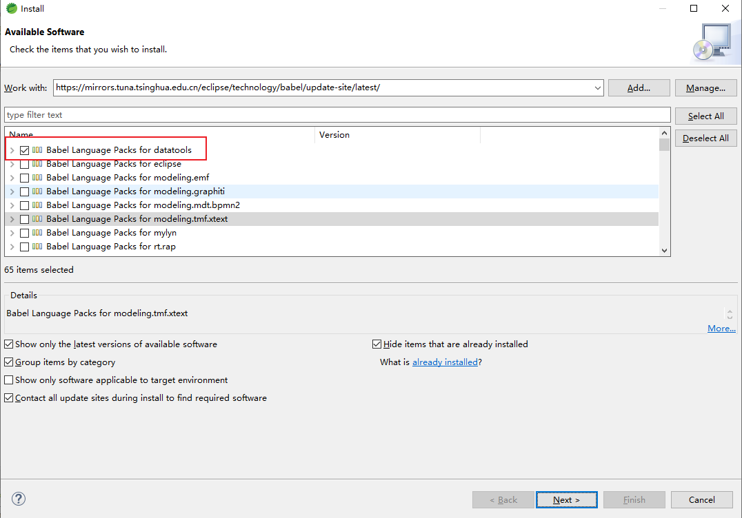Toggle Show only the latest versions checkbox

(x=8, y=344)
